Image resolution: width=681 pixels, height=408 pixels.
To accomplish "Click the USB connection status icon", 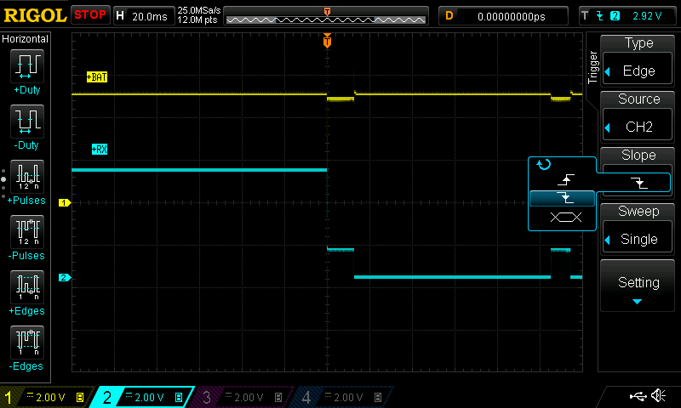I will (x=638, y=396).
